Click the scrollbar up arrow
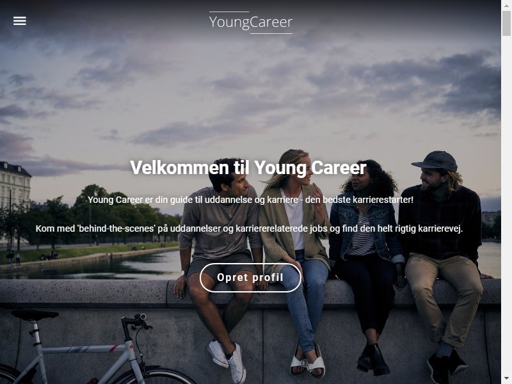This screenshot has height=384, width=512. [506, 4]
